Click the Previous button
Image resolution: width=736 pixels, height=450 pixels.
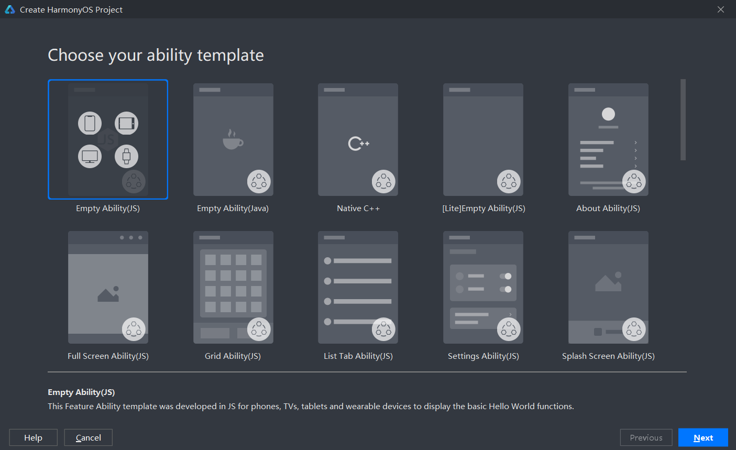(646, 437)
